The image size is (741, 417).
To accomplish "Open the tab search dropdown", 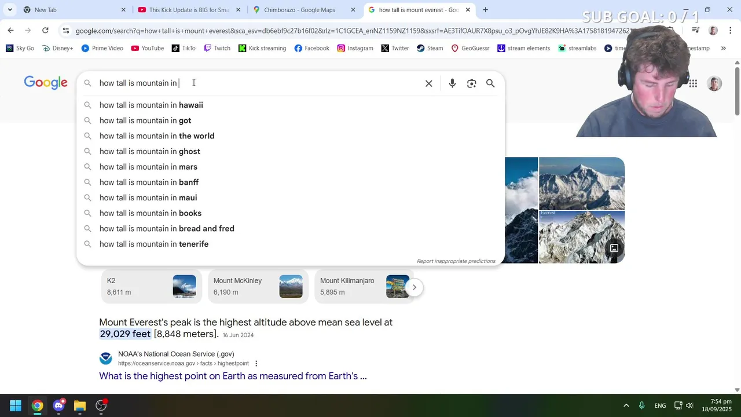I will (x=9, y=10).
